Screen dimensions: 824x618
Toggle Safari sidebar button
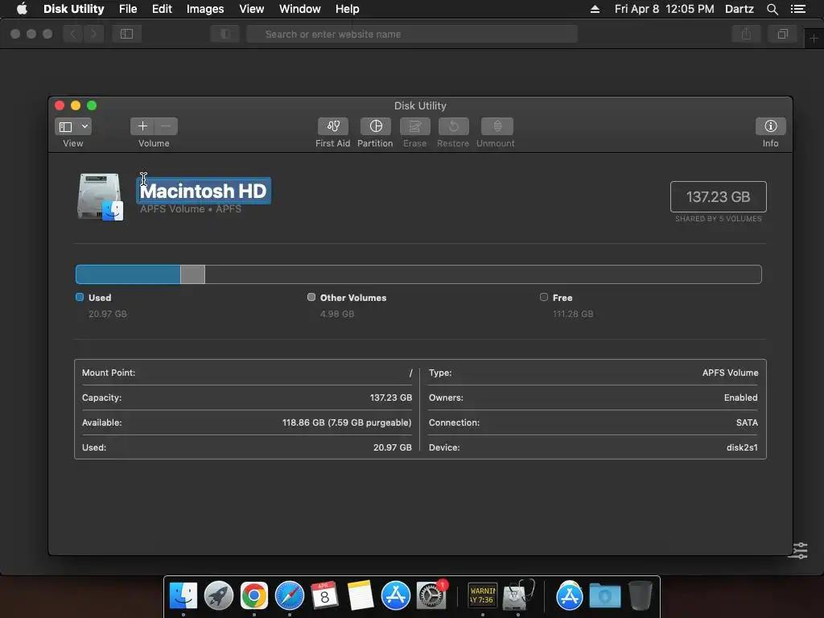(x=126, y=34)
